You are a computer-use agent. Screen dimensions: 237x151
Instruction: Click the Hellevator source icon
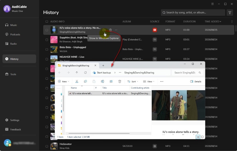tap(155, 146)
